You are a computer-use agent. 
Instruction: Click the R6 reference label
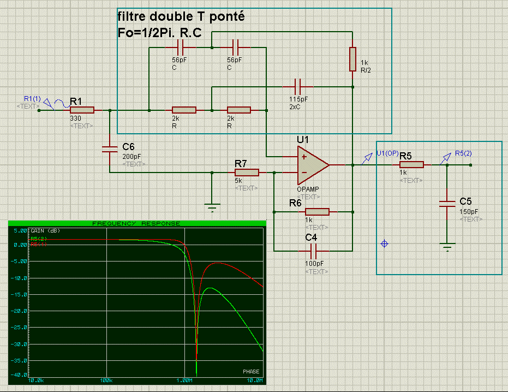point(295,203)
